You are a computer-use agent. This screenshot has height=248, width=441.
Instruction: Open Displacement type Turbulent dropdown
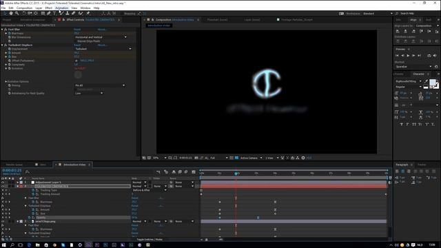tap(103, 49)
